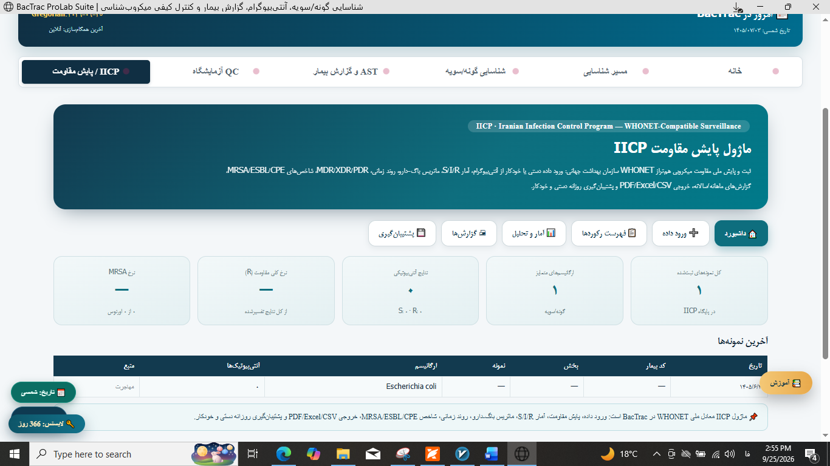Image resolution: width=830 pixels, height=466 pixels.
Task: Open the Windows Start menu
Action: click(x=15, y=454)
